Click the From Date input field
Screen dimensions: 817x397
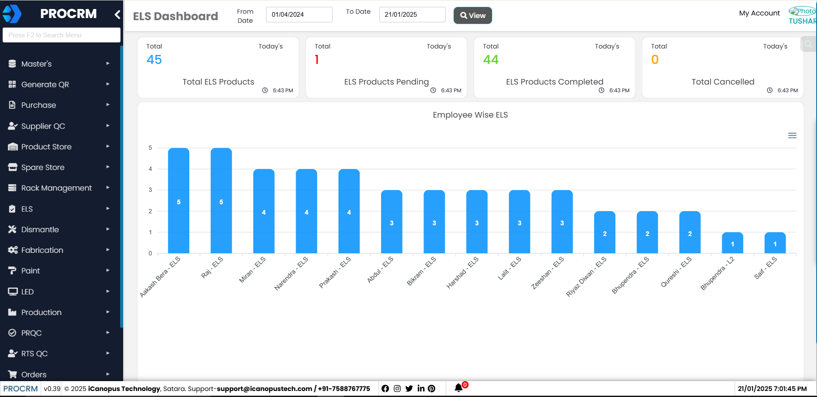click(x=299, y=15)
